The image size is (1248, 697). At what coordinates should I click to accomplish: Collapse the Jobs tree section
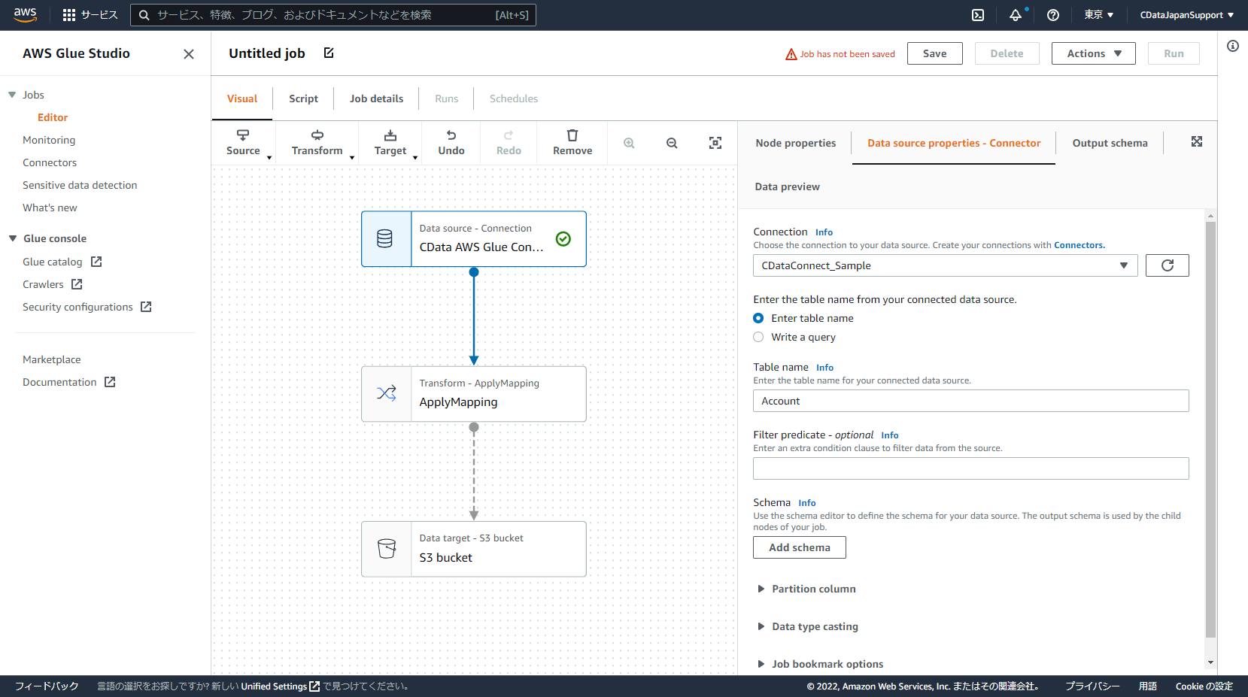click(x=12, y=95)
